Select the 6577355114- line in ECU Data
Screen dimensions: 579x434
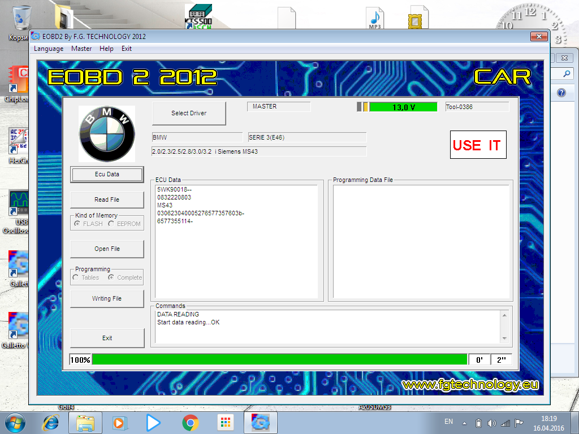click(175, 221)
